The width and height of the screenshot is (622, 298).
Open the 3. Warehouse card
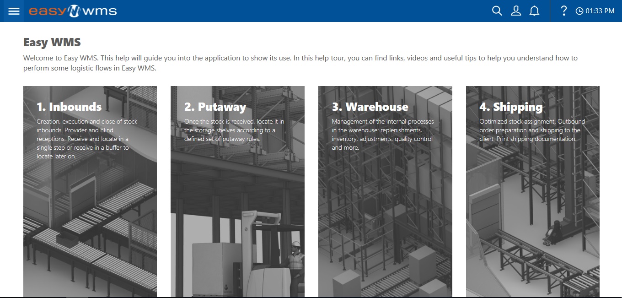point(385,191)
